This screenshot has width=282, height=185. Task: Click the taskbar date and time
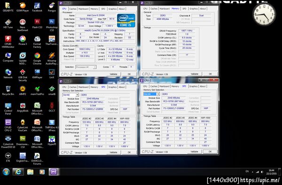point(272,172)
